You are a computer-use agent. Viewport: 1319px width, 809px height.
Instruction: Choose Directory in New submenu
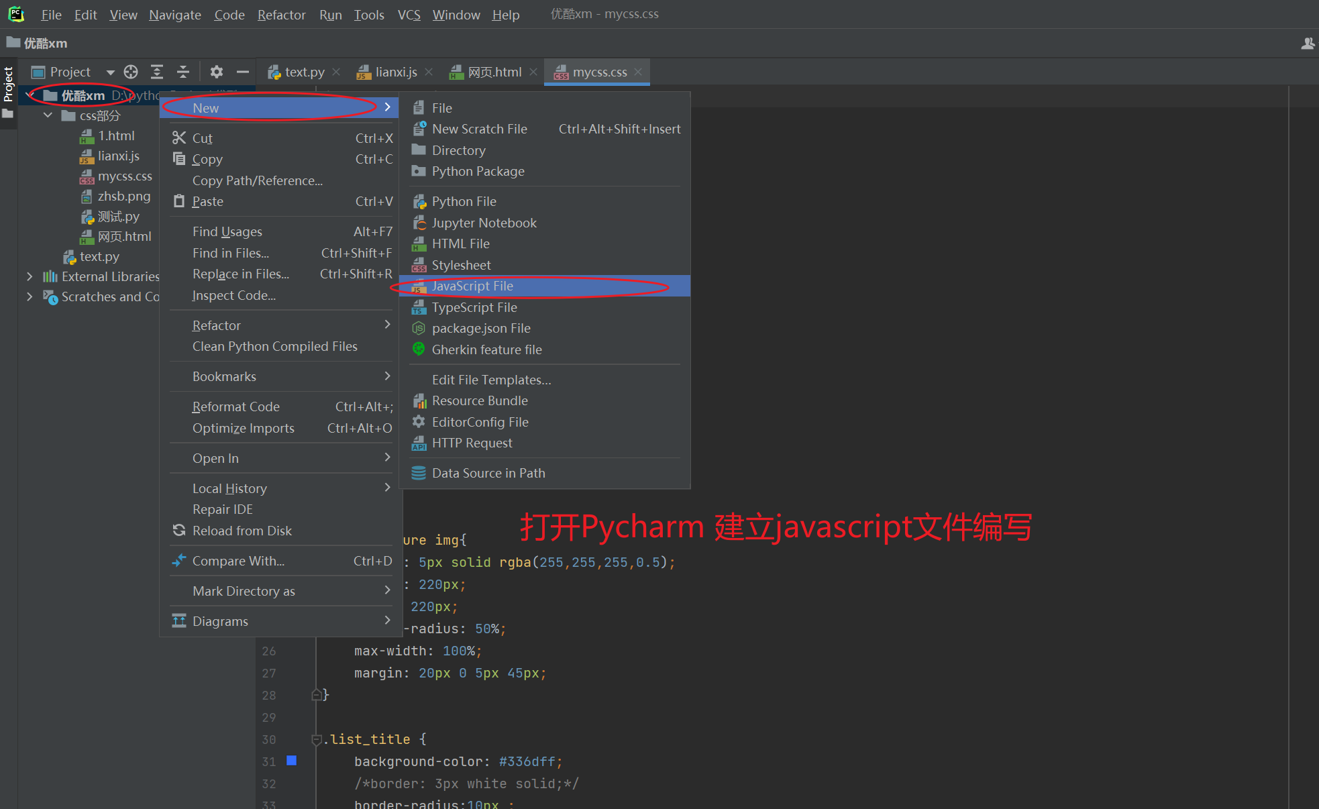[x=544, y=150]
